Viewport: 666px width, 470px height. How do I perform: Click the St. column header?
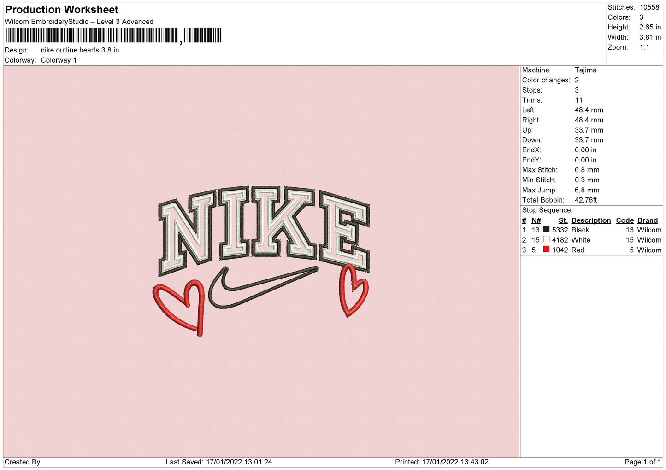click(563, 220)
